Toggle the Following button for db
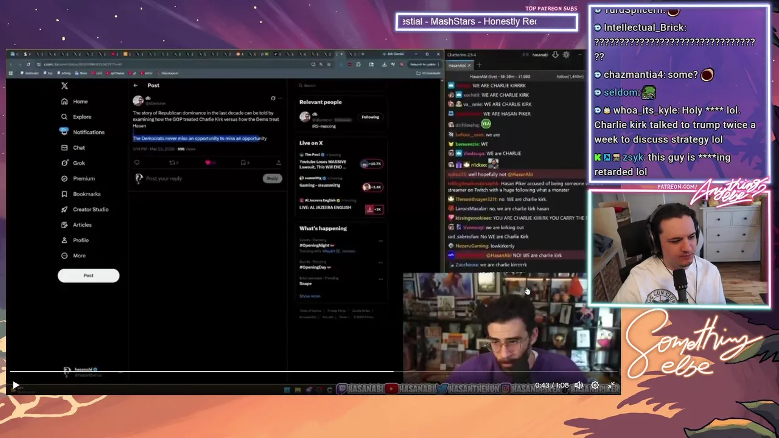 370,117
